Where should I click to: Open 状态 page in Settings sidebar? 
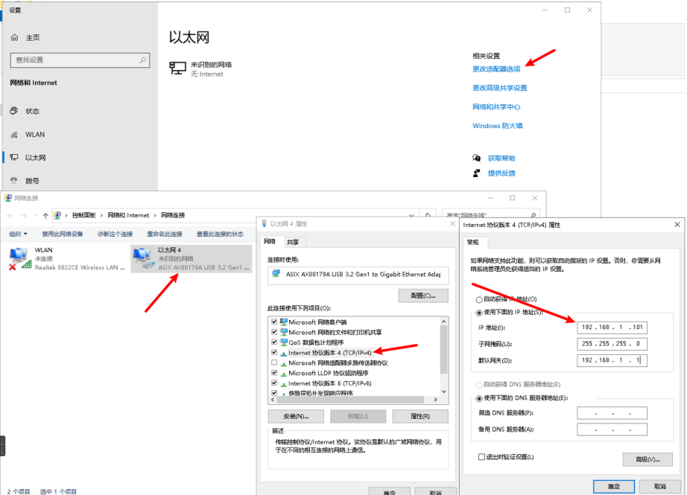click(x=25, y=111)
